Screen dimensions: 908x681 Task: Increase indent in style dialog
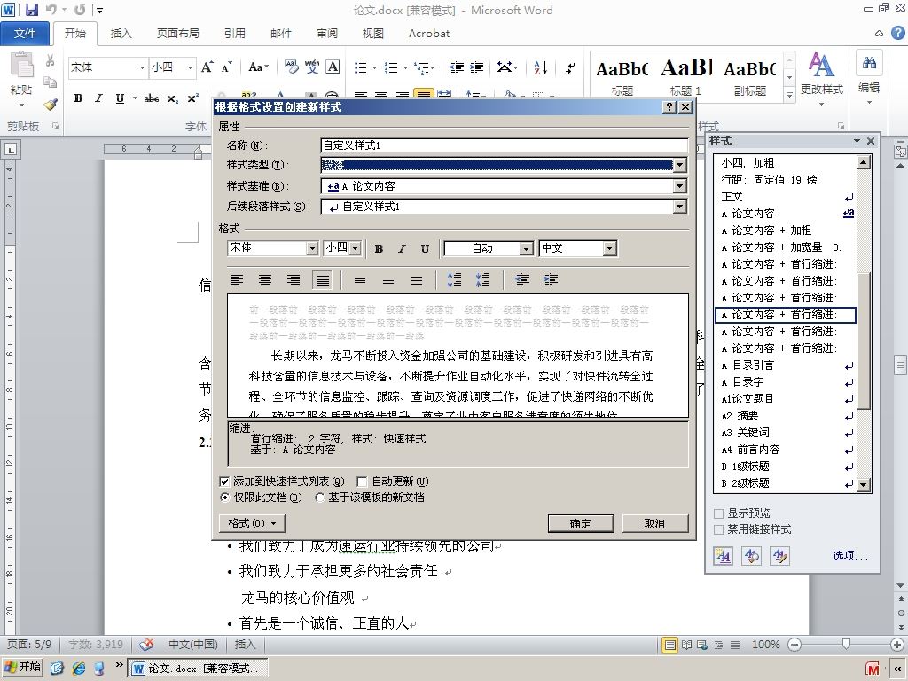point(551,280)
